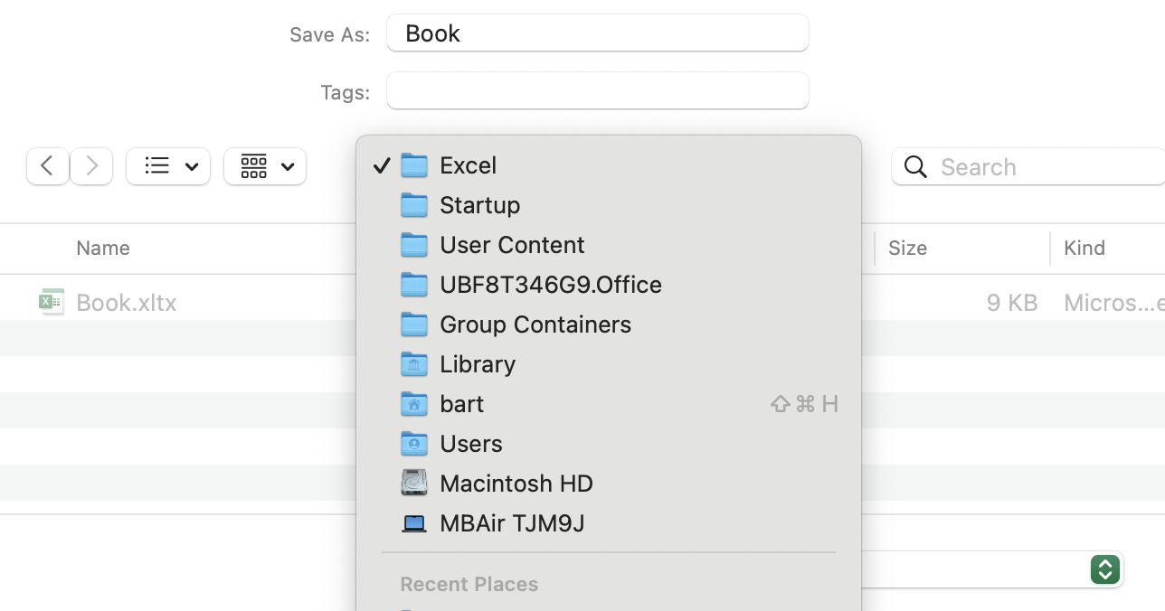Image resolution: width=1165 pixels, height=611 pixels.
Task: Click the Library folder icon
Action: 414,364
